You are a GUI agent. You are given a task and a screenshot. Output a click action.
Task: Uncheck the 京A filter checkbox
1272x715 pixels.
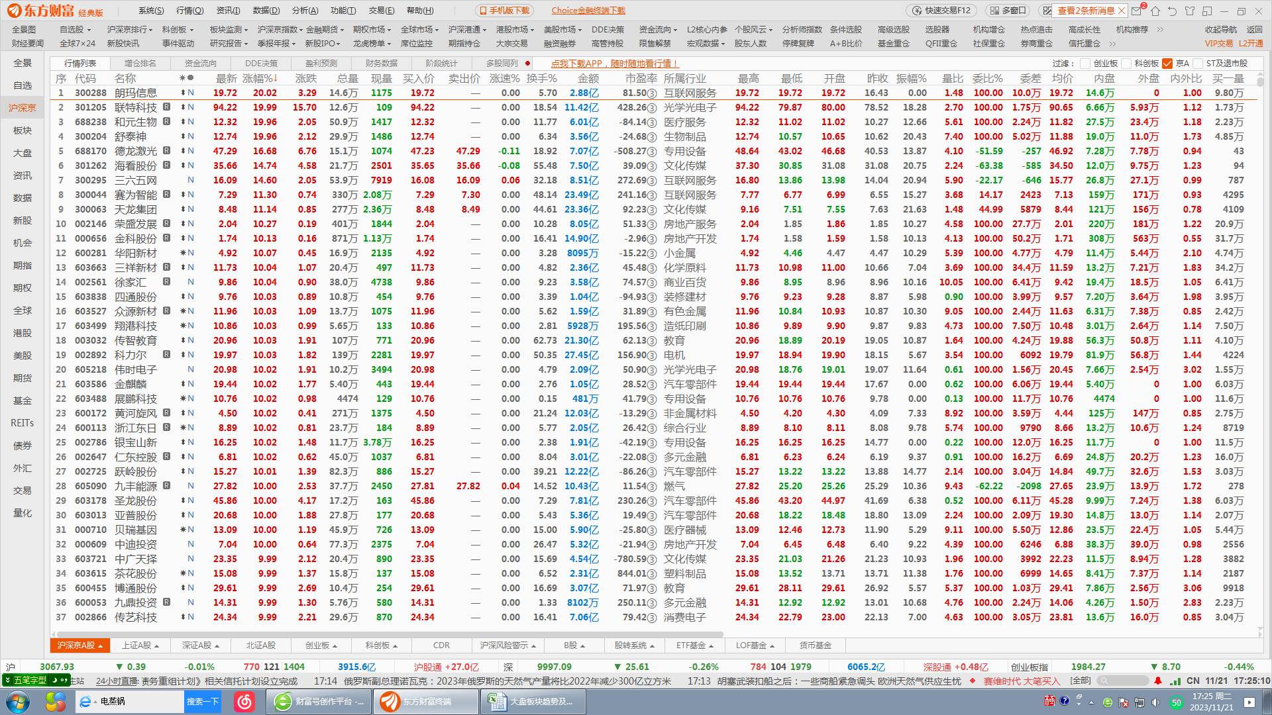tap(1167, 64)
